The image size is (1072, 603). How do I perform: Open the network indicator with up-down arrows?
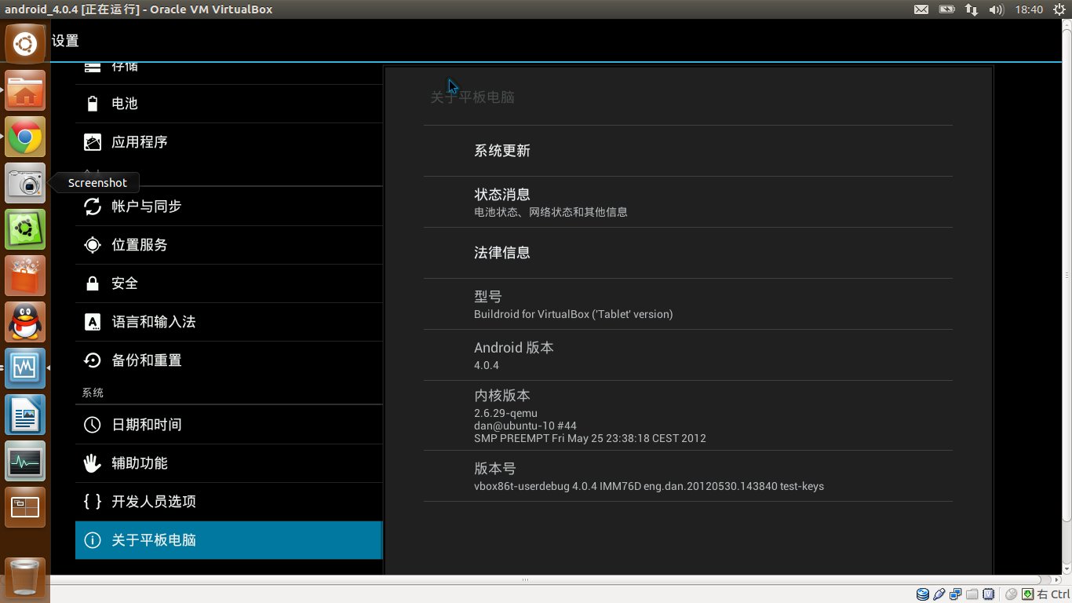[972, 9]
